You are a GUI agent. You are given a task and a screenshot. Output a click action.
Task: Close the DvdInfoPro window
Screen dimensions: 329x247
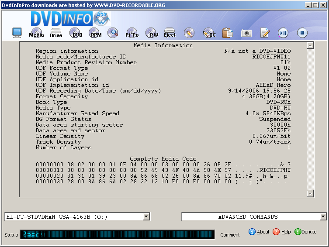pyautogui.click(x=323, y=5)
